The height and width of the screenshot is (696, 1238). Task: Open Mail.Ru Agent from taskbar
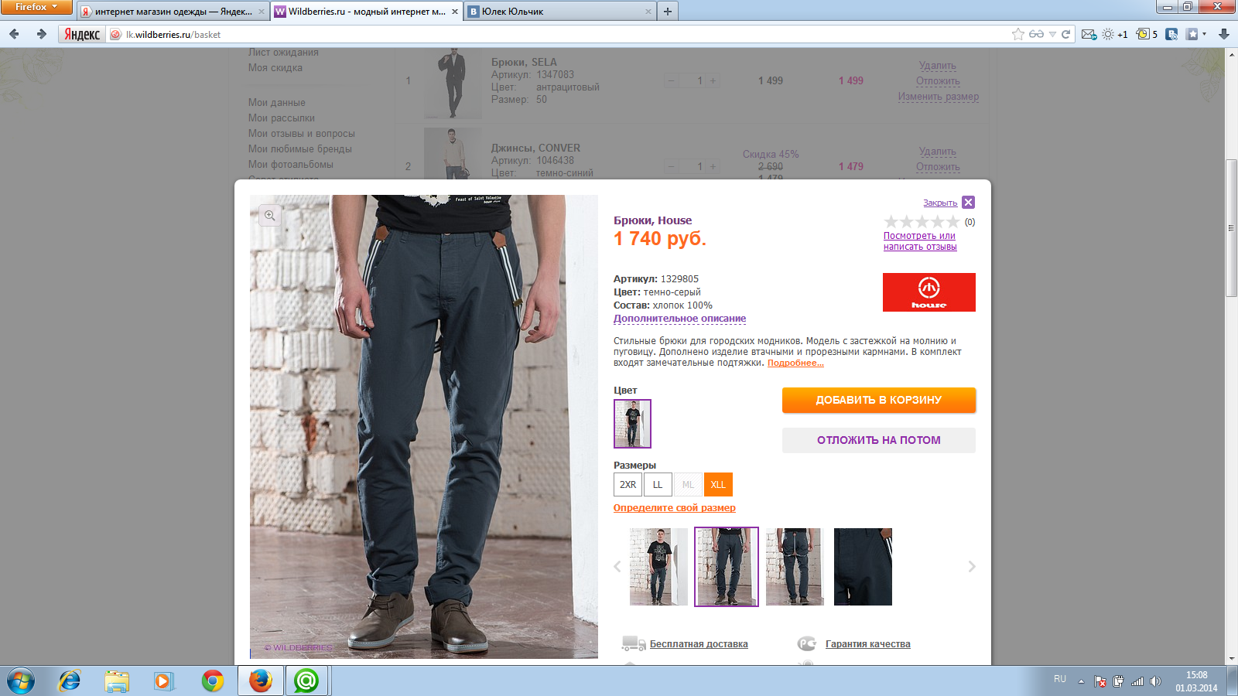[306, 681]
